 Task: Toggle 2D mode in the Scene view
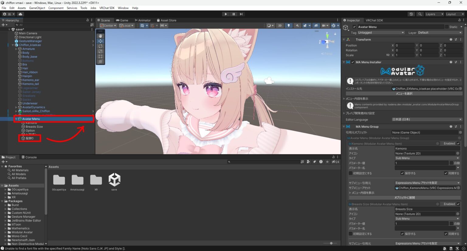280,26
